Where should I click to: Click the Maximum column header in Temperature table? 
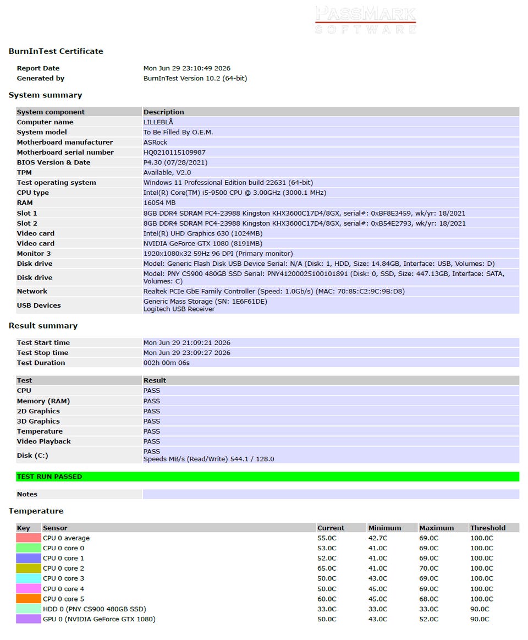pyautogui.click(x=436, y=528)
